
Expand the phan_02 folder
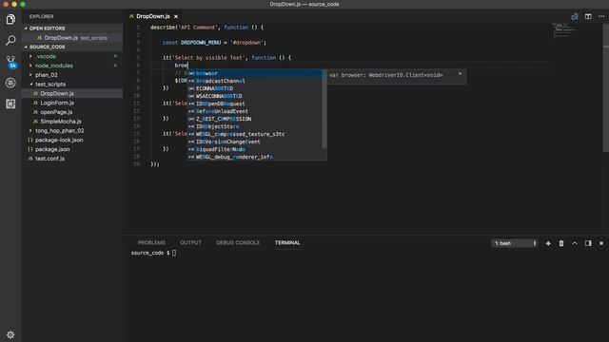72,75
